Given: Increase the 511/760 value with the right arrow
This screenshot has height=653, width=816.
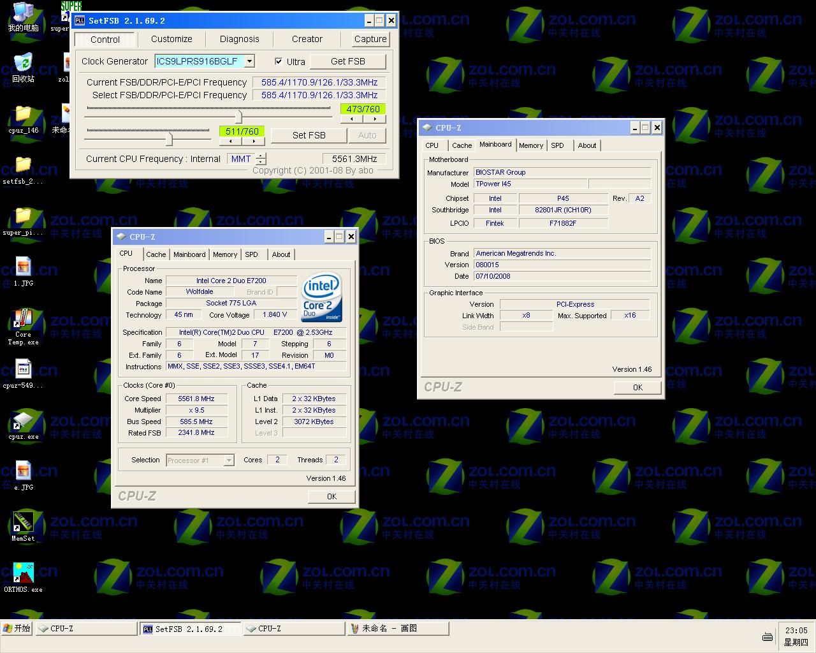Looking at the screenshot, I should coord(253,141).
